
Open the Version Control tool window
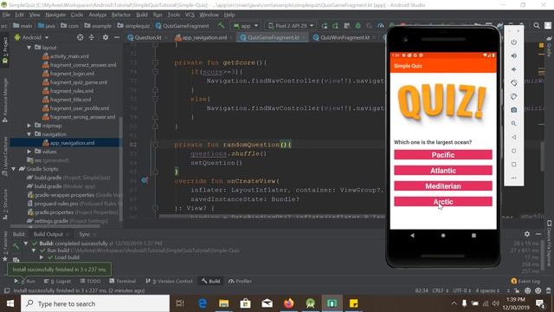click(x=170, y=281)
